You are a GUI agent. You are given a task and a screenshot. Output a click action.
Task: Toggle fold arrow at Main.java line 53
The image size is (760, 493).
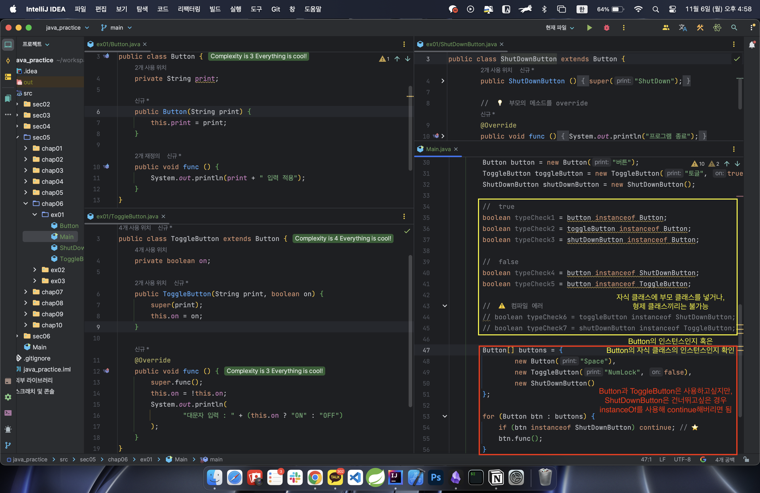pos(445,416)
